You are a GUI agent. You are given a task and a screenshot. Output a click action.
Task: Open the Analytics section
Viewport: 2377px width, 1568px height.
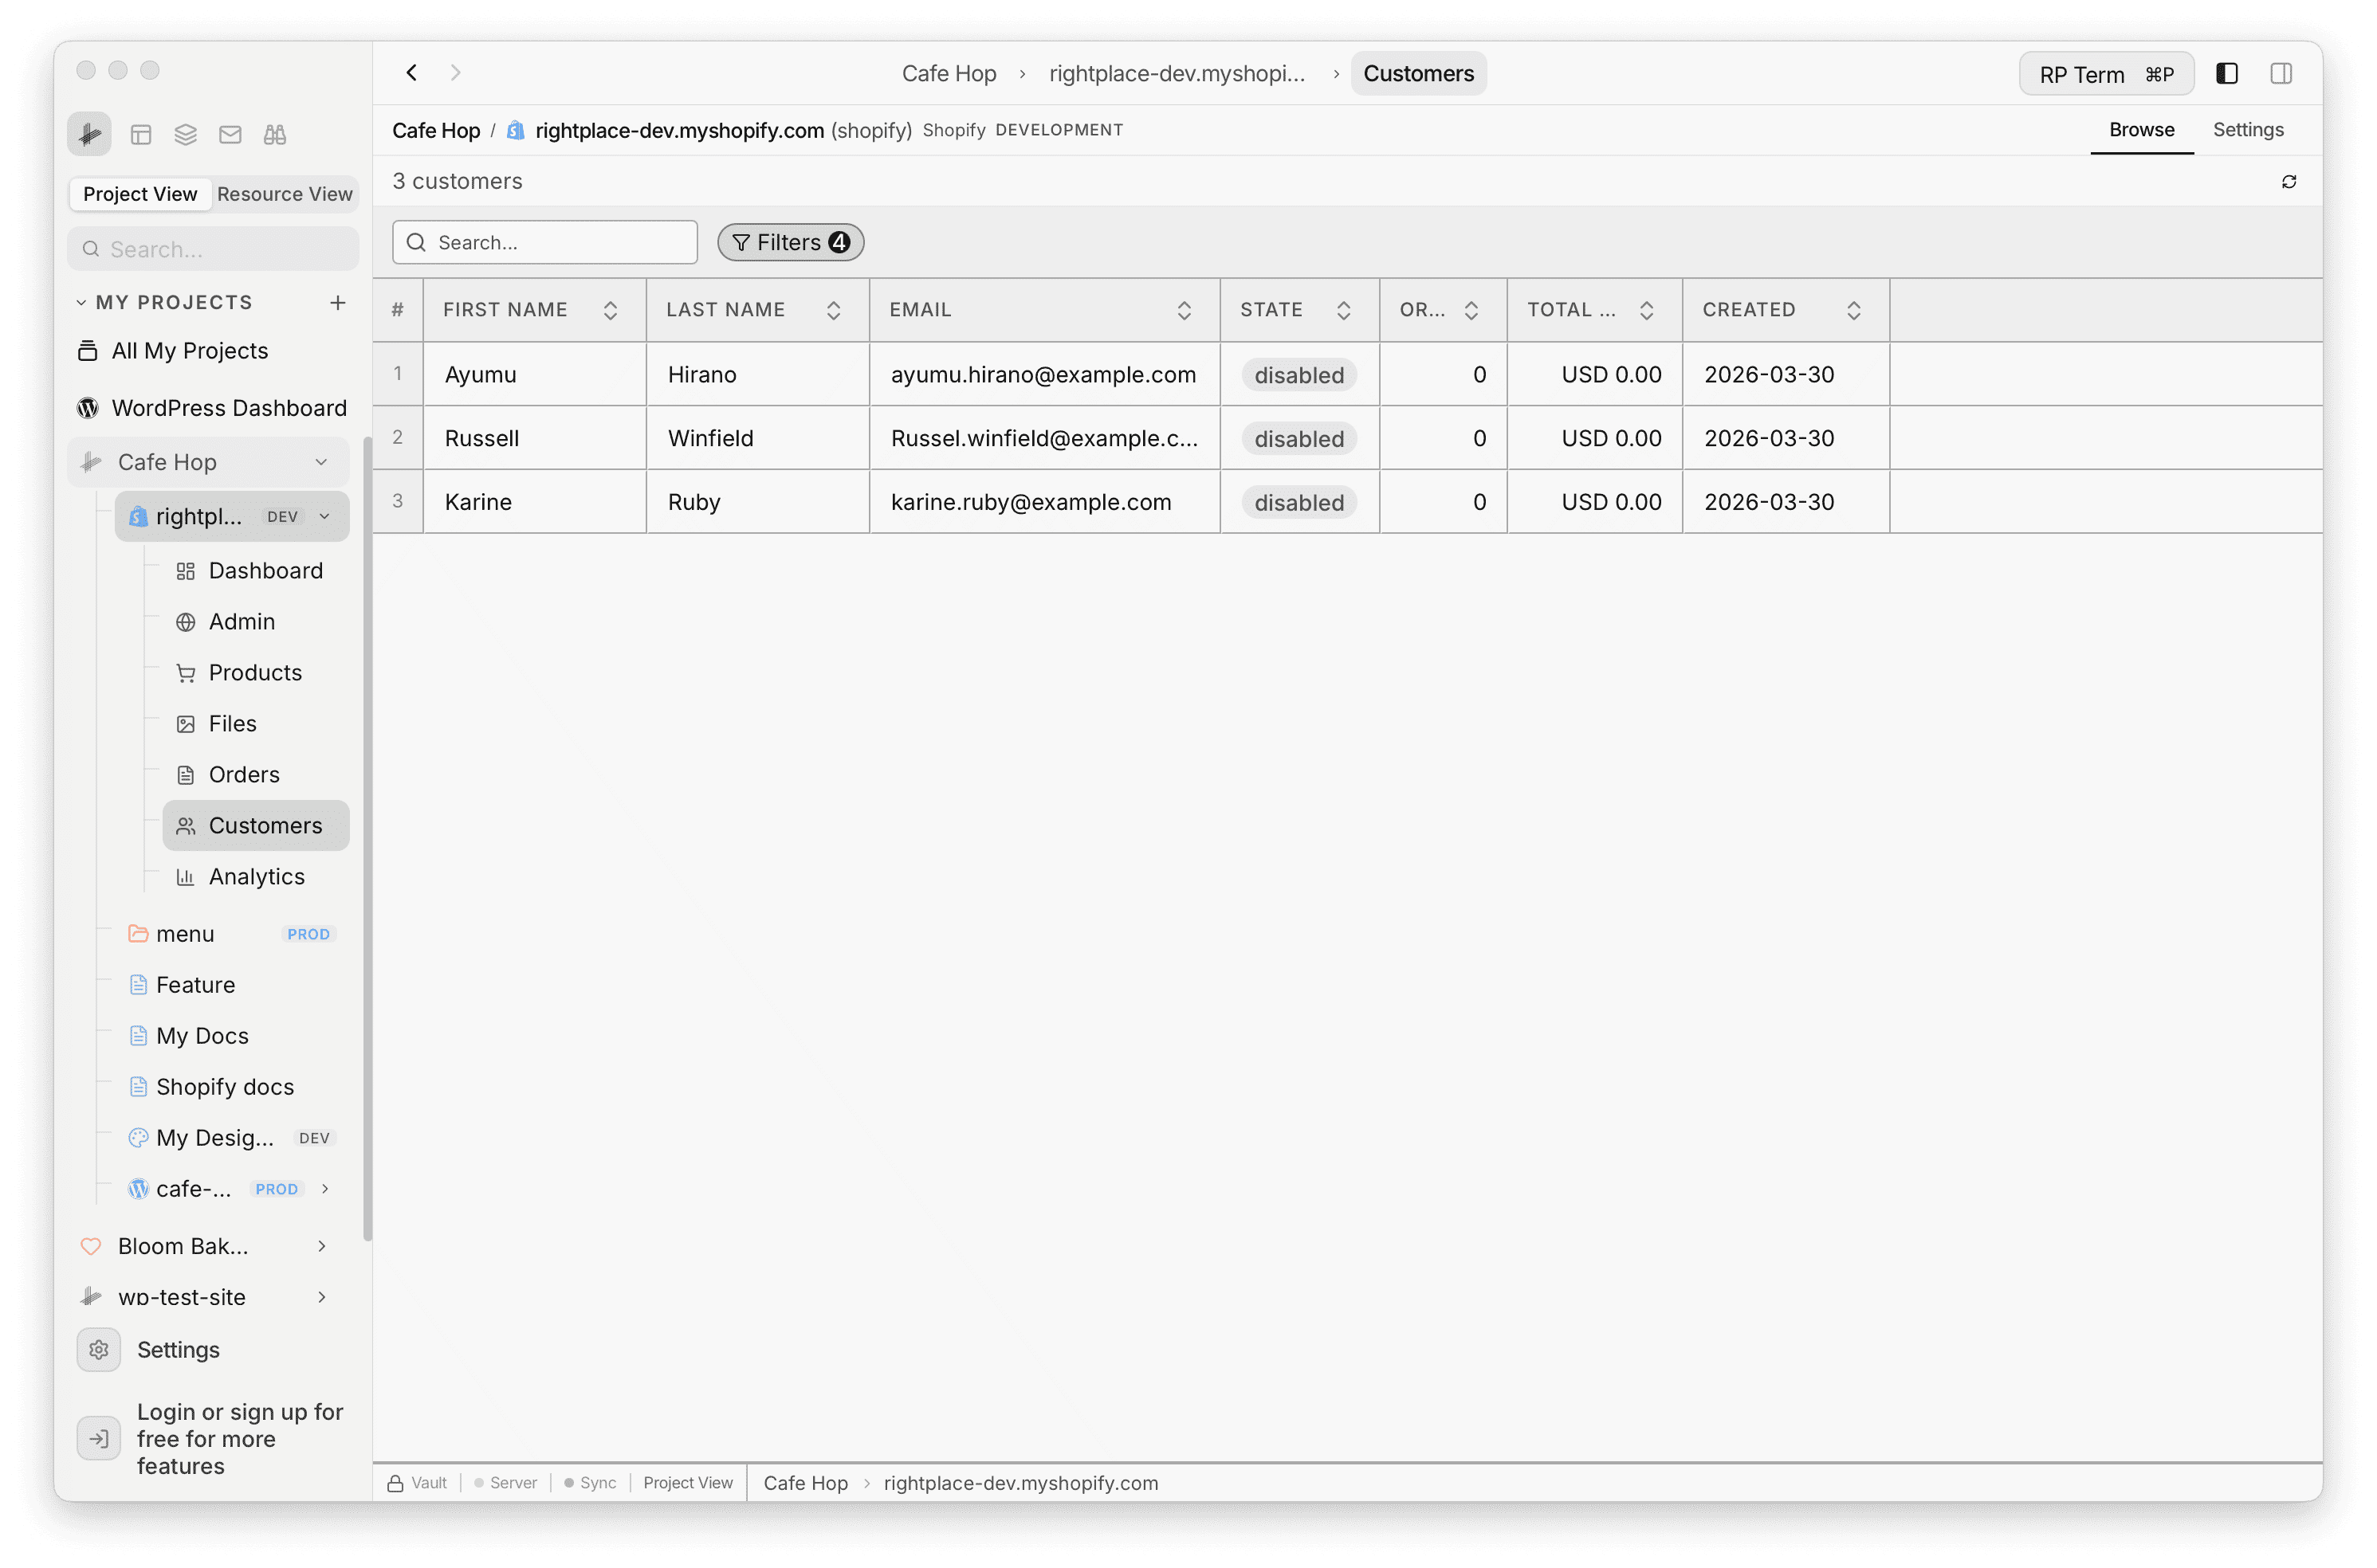click(x=256, y=876)
